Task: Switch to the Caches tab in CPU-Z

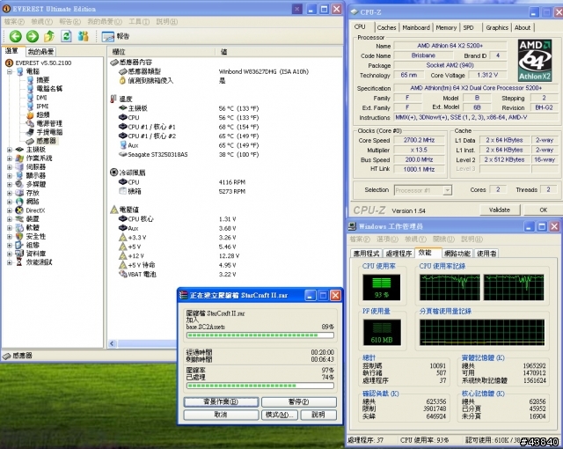Action: [x=386, y=27]
